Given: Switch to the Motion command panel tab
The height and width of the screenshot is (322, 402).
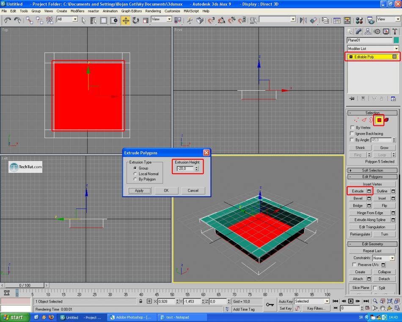Looking at the screenshot, I should pyautogui.click(x=377, y=32).
